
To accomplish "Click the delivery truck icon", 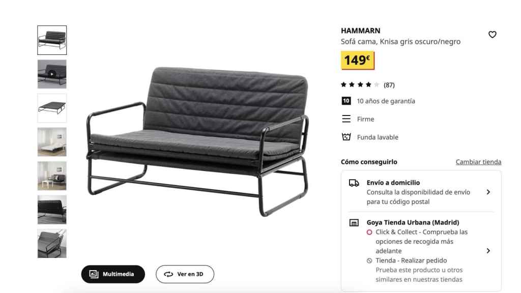I will pyautogui.click(x=354, y=183).
